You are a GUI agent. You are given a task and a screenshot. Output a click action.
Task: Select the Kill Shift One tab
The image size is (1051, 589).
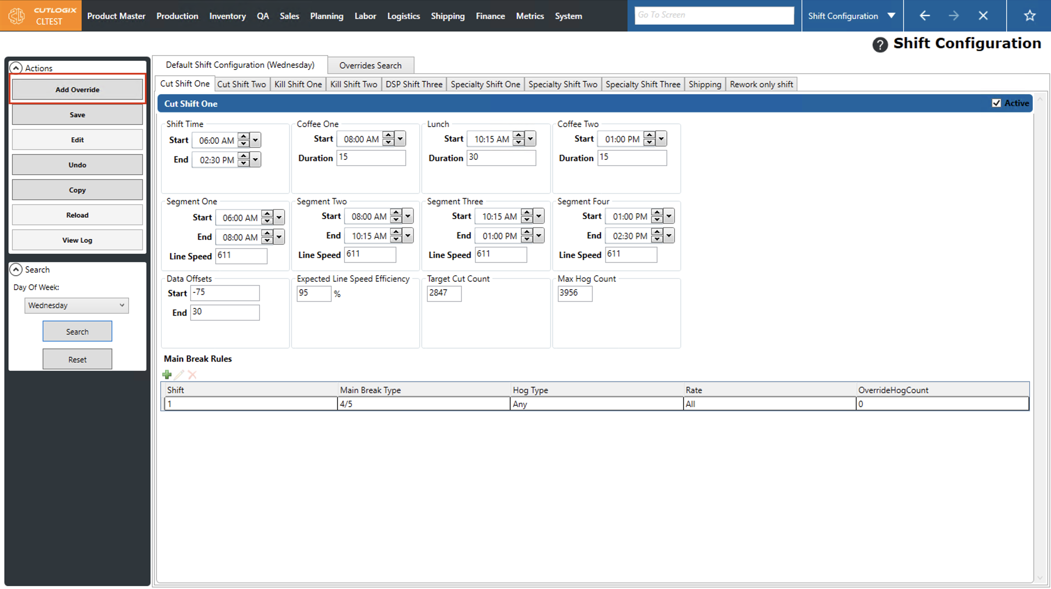point(298,84)
